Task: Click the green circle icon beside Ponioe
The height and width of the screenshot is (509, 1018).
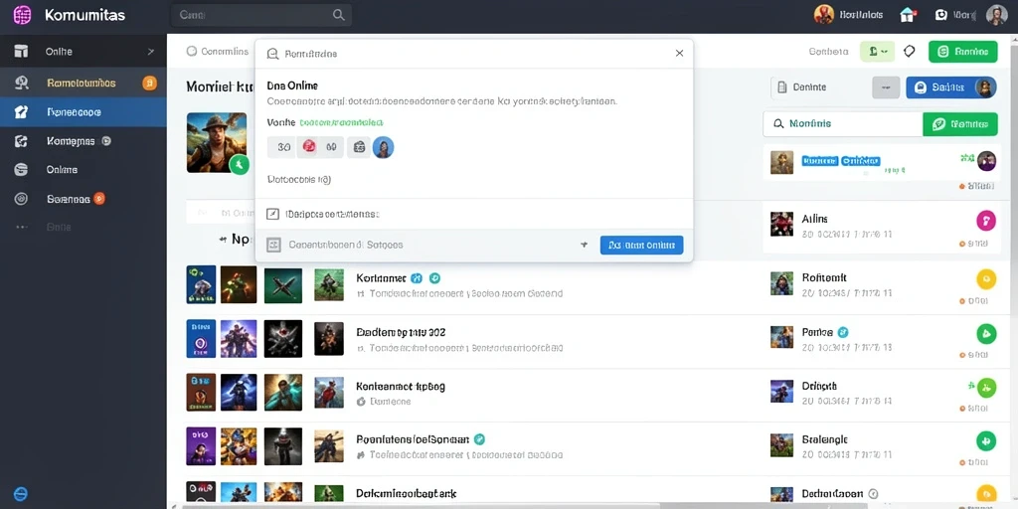Action: click(985, 334)
